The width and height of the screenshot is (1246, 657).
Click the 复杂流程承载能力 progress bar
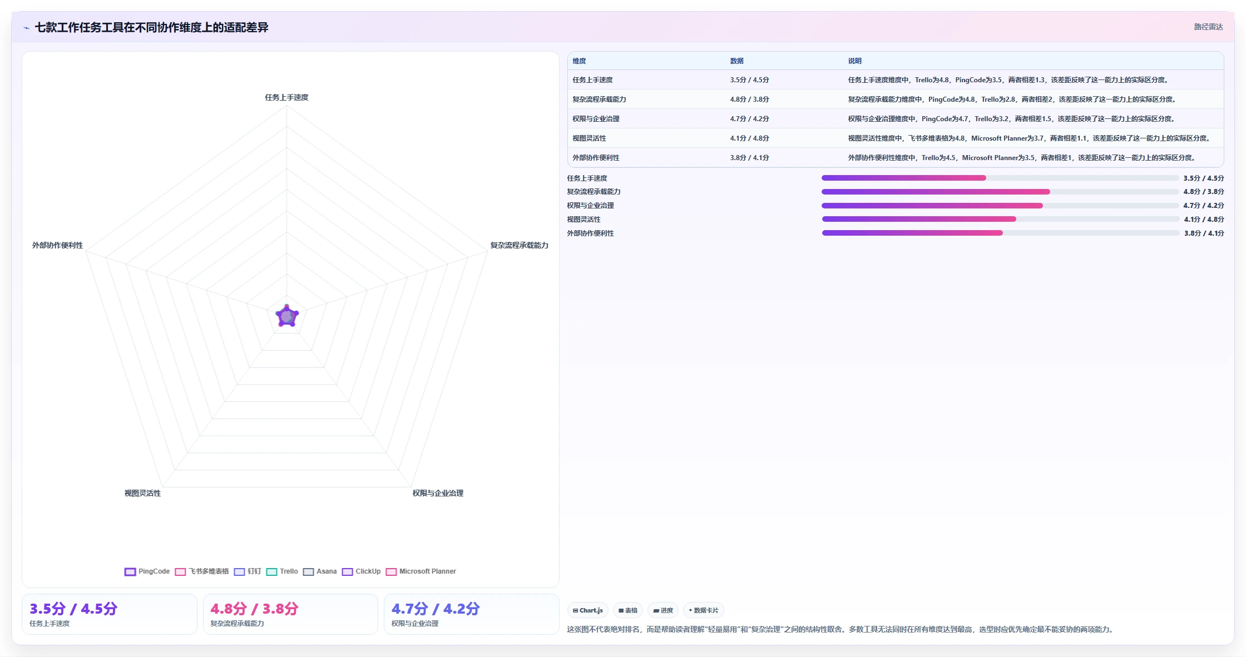pos(1000,192)
